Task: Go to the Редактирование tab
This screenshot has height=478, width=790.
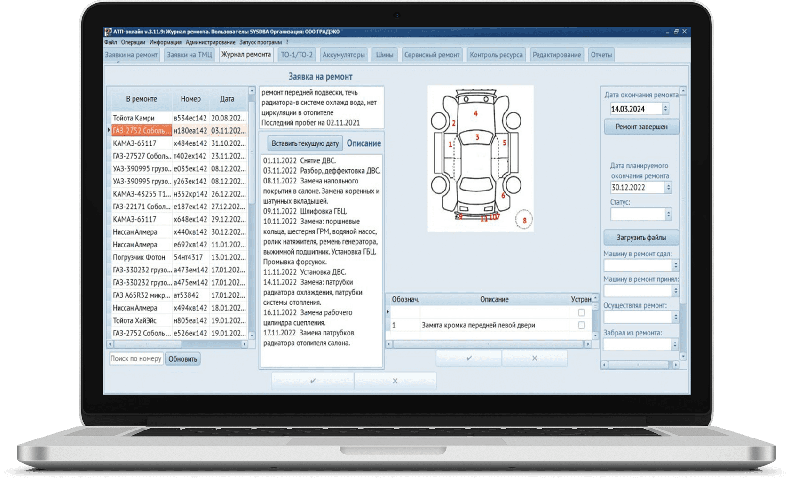Action: (557, 55)
